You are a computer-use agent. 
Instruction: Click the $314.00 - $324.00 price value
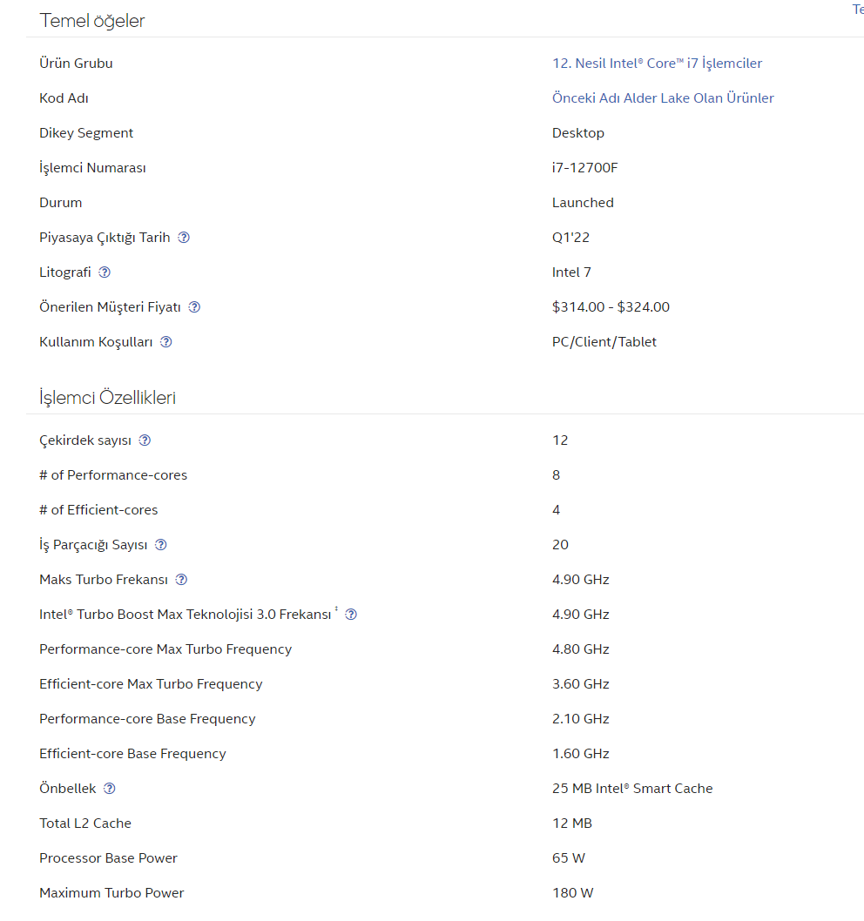point(611,307)
